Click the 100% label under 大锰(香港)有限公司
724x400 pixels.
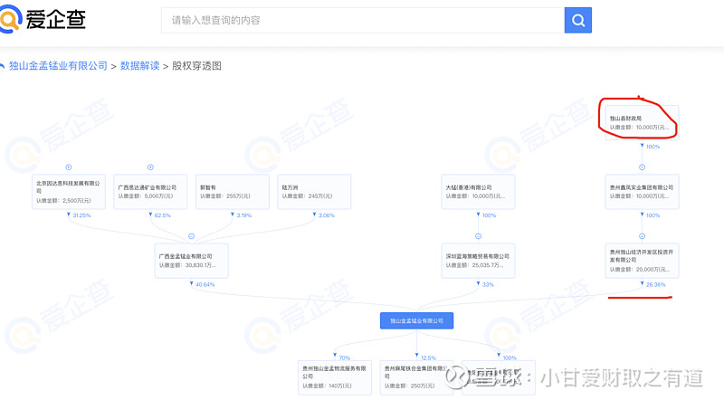489,215
